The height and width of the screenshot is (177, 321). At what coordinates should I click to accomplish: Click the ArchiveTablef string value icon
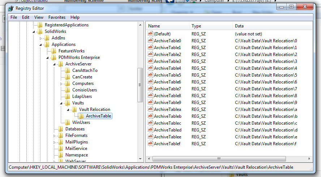150,144
